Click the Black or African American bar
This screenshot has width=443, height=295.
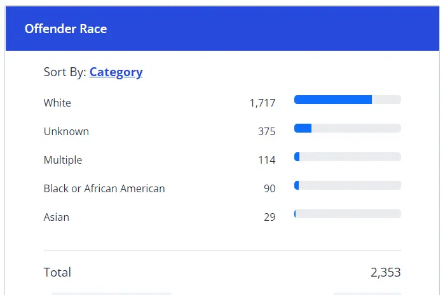point(347,185)
